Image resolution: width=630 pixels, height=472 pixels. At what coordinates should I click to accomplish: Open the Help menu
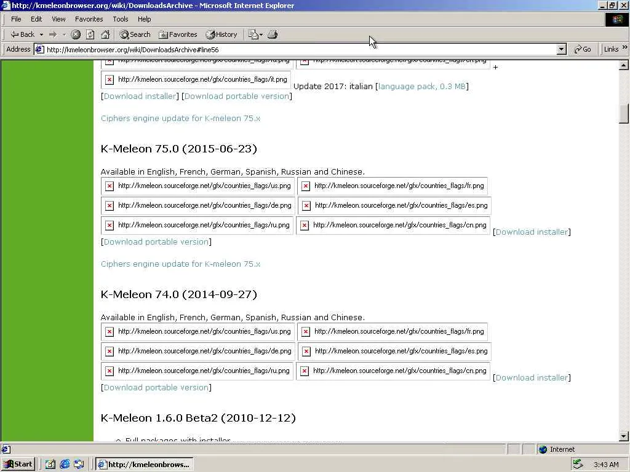pyautogui.click(x=144, y=19)
